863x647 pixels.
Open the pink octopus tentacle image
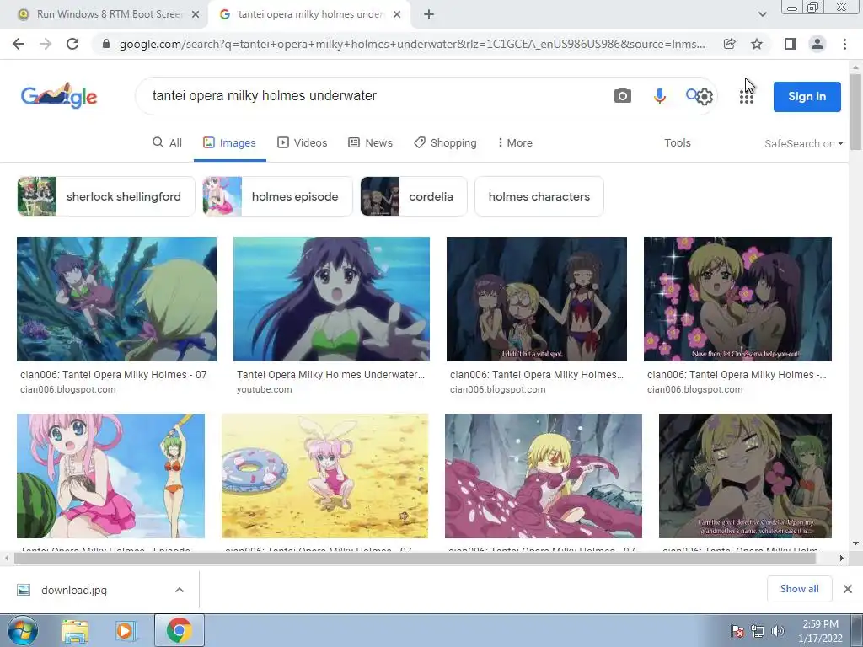click(x=544, y=476)
